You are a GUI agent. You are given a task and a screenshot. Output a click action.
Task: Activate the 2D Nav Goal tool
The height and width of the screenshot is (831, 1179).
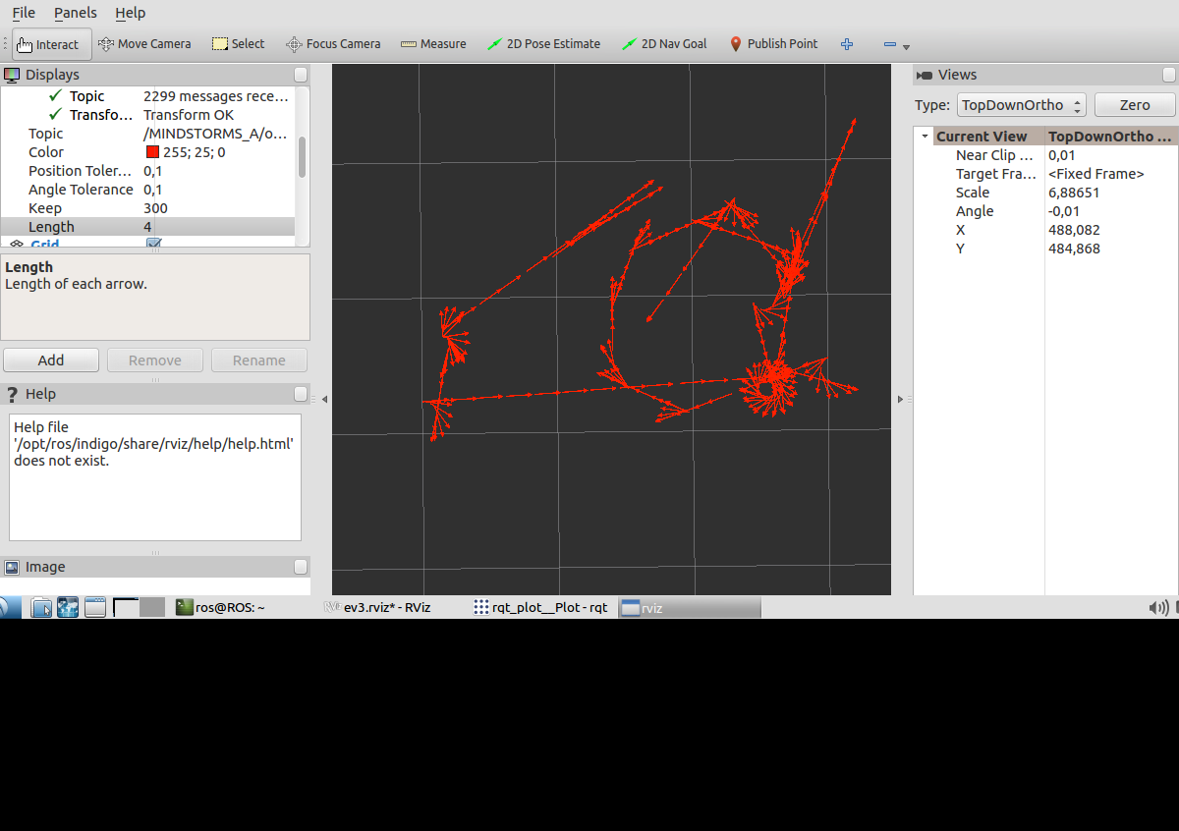coord(664,44)
